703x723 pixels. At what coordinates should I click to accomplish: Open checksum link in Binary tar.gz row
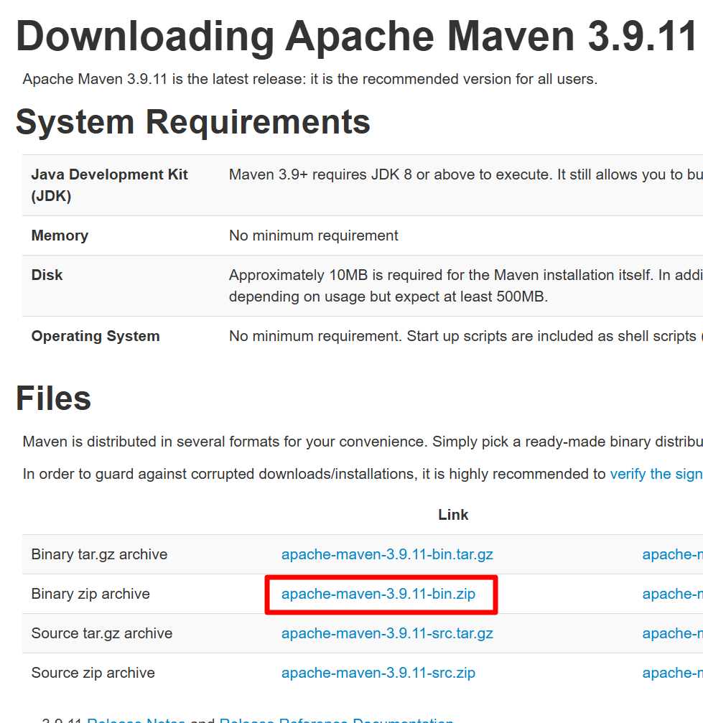click(x=673, y=554)
